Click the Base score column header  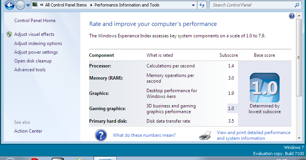[x=264, y=55]
